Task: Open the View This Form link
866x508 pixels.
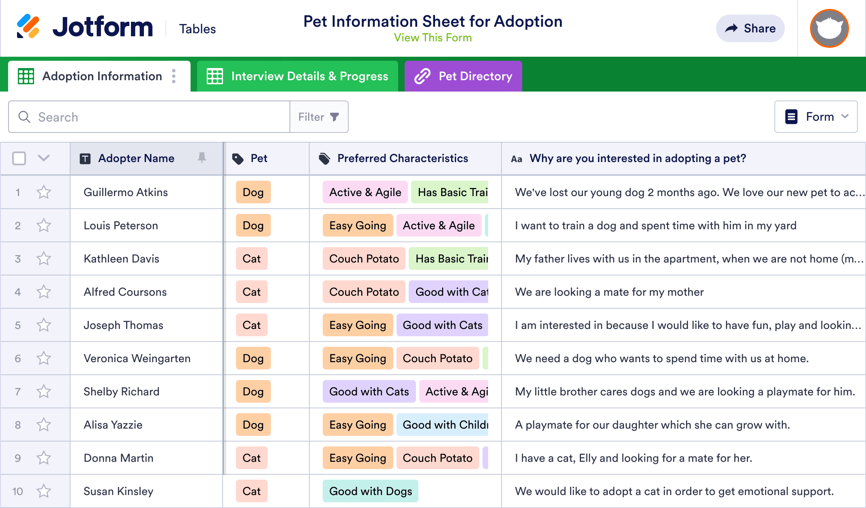Action: pyautogui.click(x=433, y=38)
